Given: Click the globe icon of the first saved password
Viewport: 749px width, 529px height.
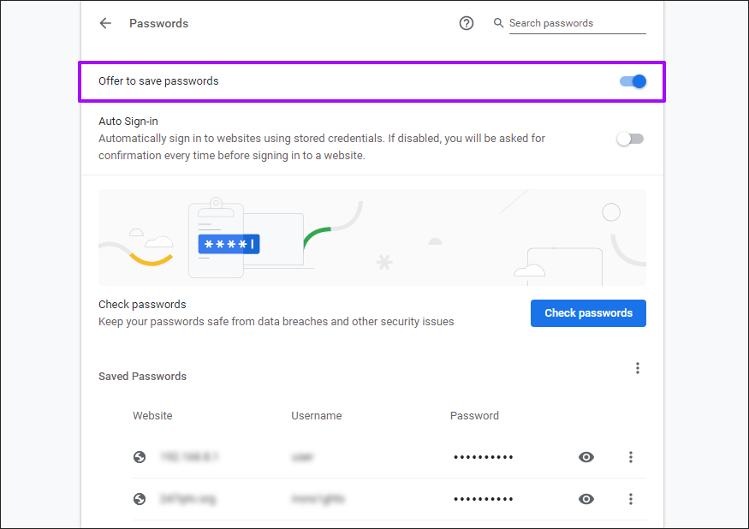Looking at the screenshot, I should (x=140, y=457).
